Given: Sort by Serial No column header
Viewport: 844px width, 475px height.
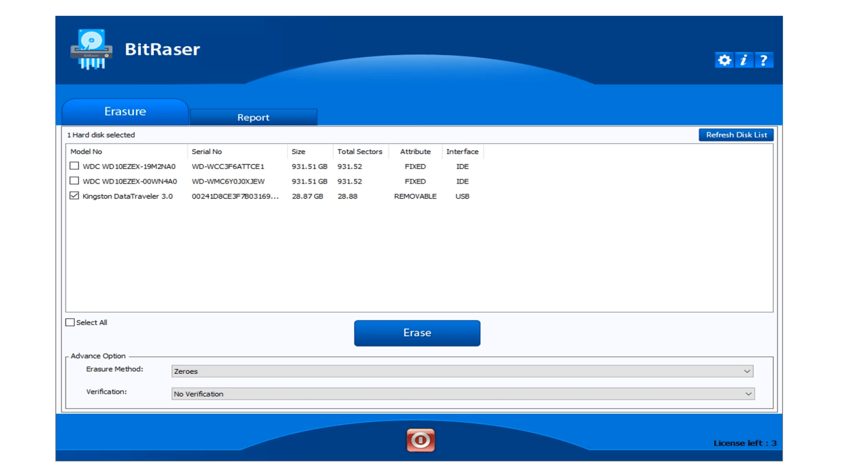Looking at the screenshot, I should pos(207,152).
